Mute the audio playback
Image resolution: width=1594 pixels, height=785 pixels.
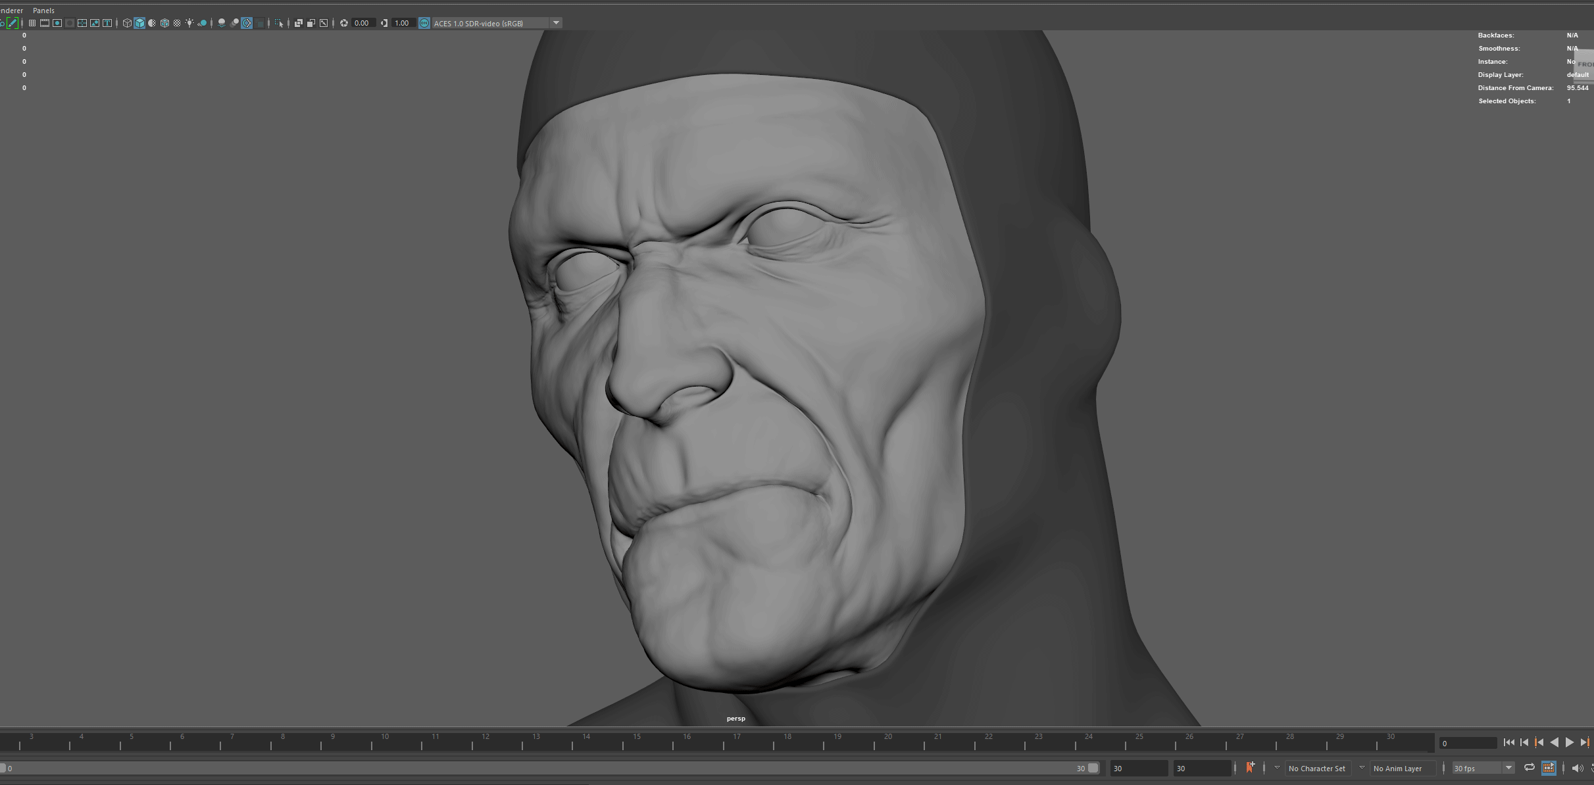1578,767
